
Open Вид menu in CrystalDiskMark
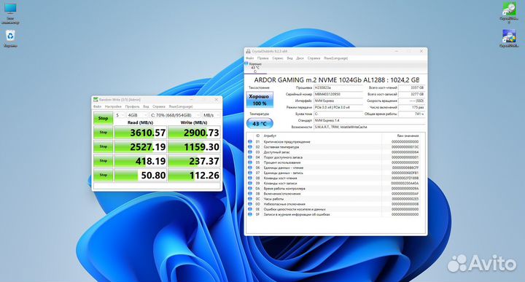[x=146, y=106]
